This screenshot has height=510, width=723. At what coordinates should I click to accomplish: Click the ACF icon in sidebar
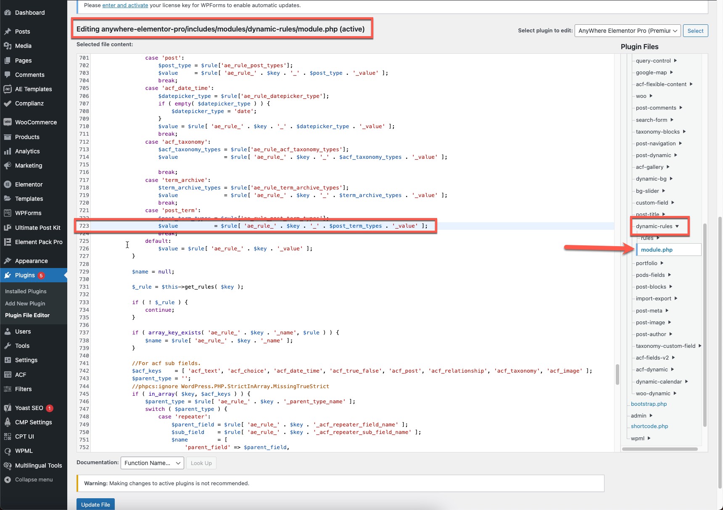pos(8,375)
